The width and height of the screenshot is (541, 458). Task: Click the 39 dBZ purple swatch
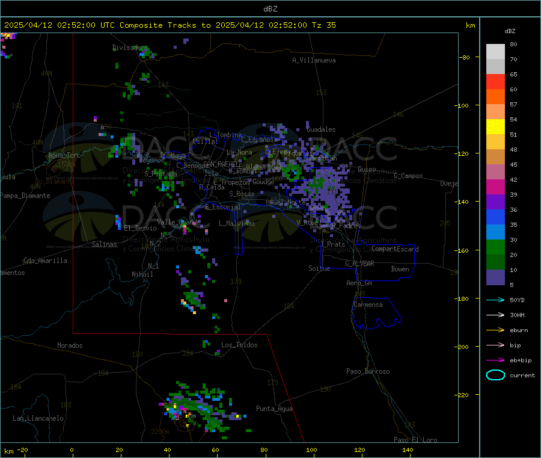[x=495, y=202]
